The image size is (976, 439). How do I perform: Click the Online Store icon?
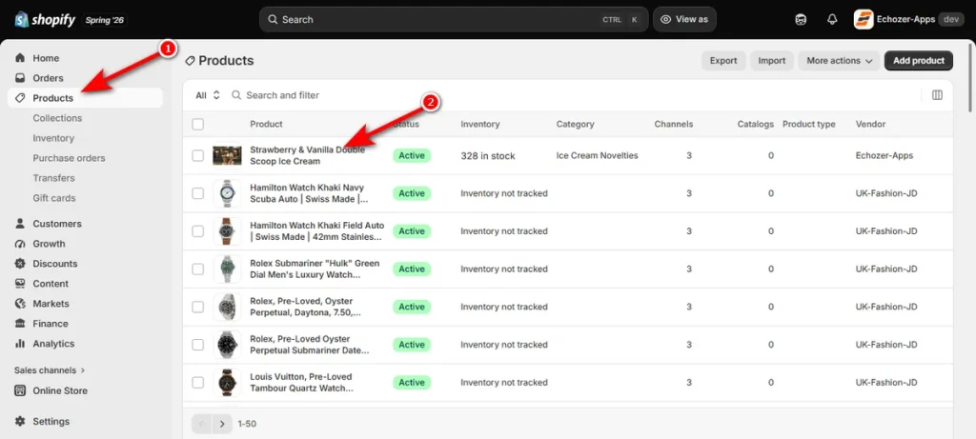21,390
